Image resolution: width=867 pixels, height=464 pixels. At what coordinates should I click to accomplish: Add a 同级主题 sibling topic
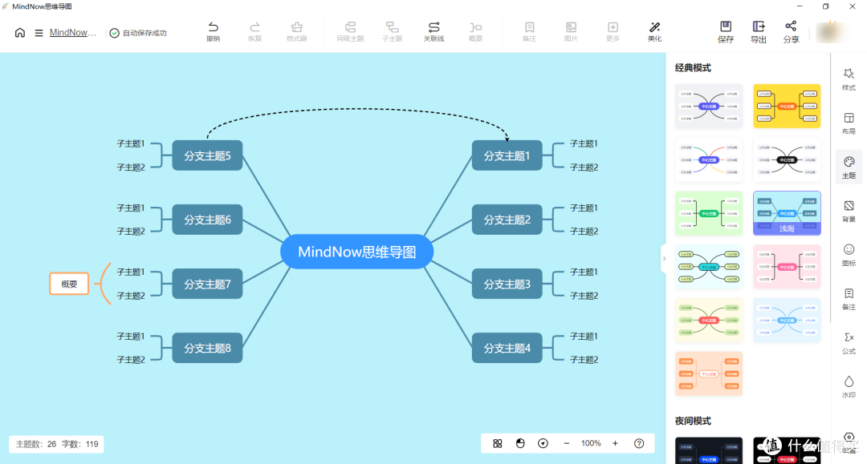click(350, 32)
